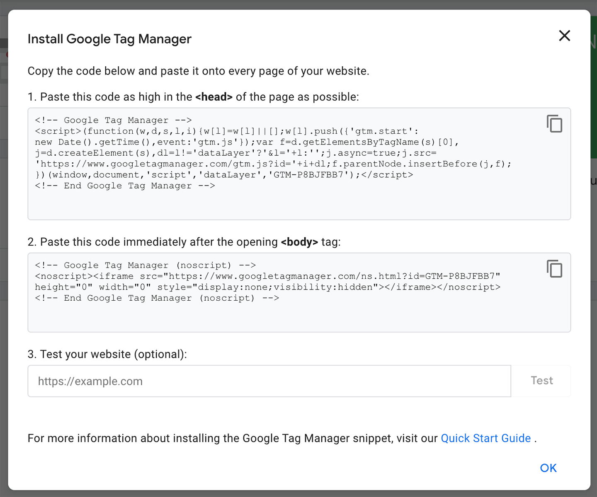Click the 'End Google Tag Manager (noscript)' comment line
The height and width of the screenshot is (497, 597).
click(157, 298)
